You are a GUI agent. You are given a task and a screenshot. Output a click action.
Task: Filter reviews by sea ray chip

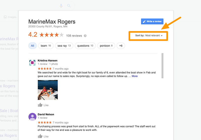coord(64,46)
